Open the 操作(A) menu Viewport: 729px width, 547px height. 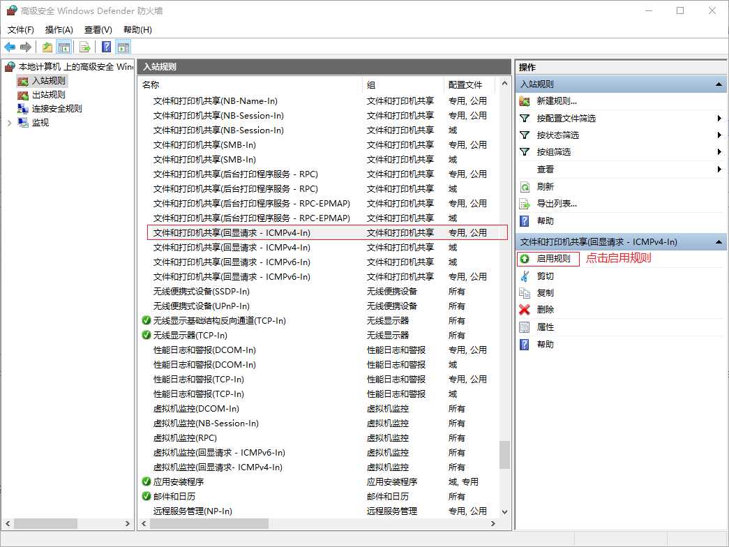tap(59, 30)
